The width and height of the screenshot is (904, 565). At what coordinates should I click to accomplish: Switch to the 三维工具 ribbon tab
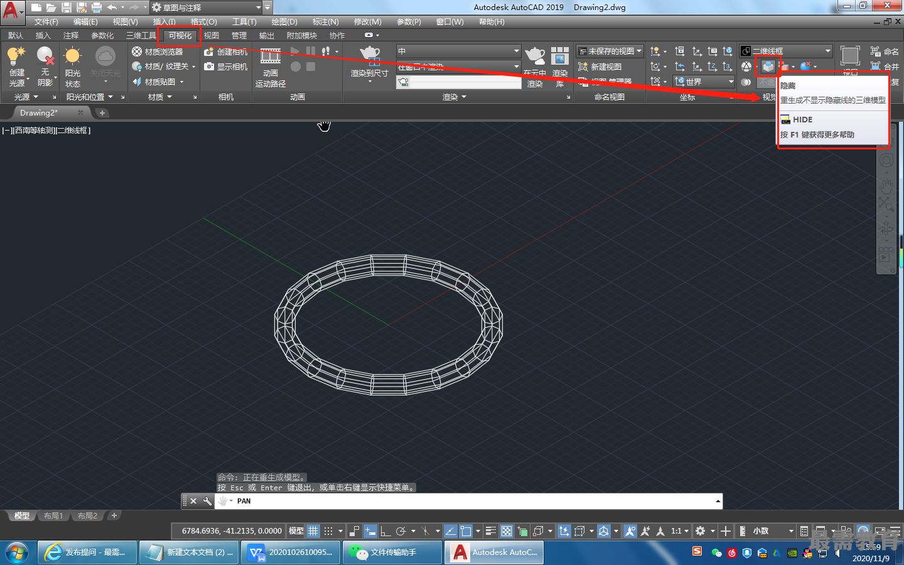141,36
